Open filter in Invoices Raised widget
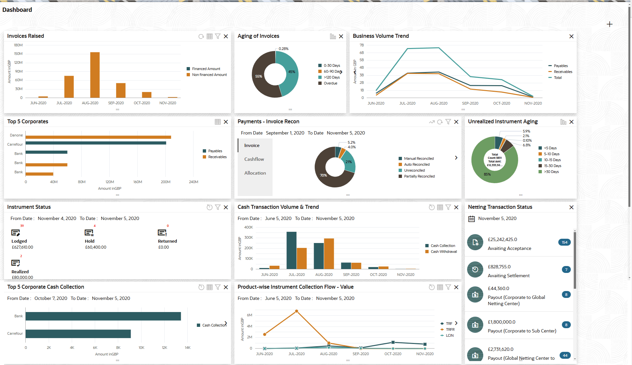The height and width of the screenshot is (365, 632). click(x=218, y=36)
